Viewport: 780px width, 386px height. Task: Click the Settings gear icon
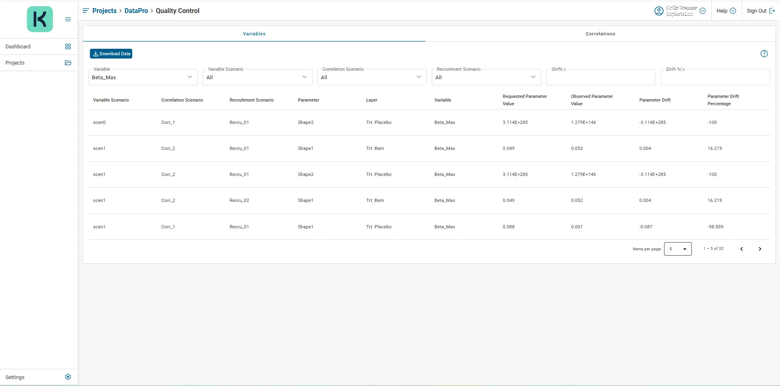click(x=68, y=377)
